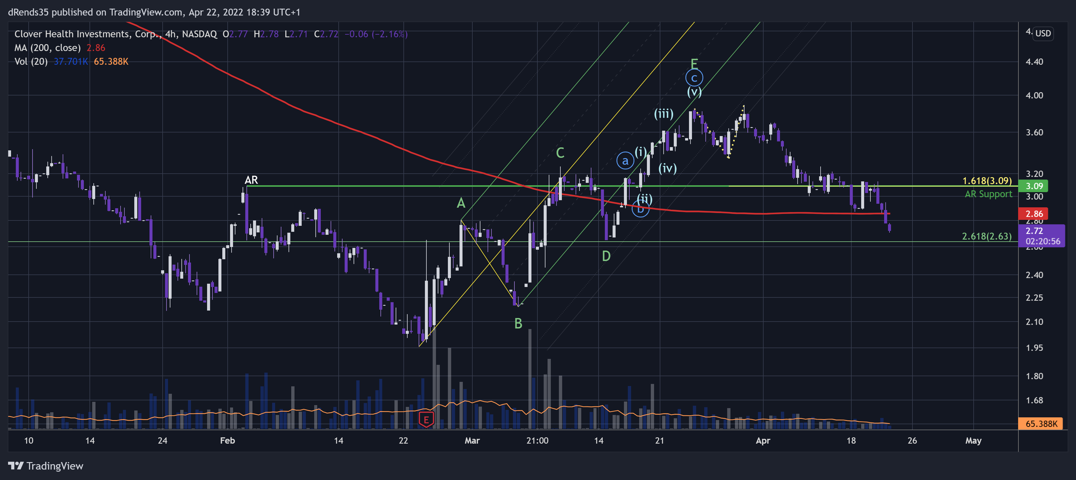Viewport: 1076px width, 480px height.
Task: Click the 'May' date on time axis
Action: point(973,440)
